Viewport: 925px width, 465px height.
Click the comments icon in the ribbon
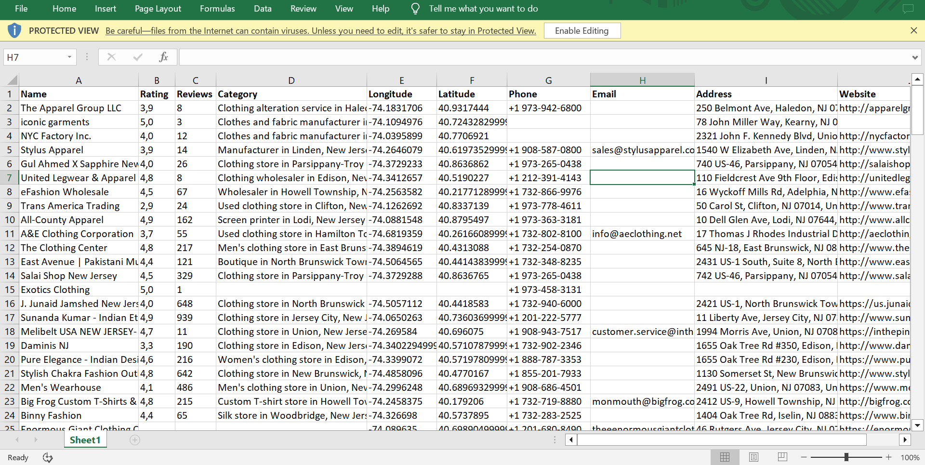click(908, 9)
